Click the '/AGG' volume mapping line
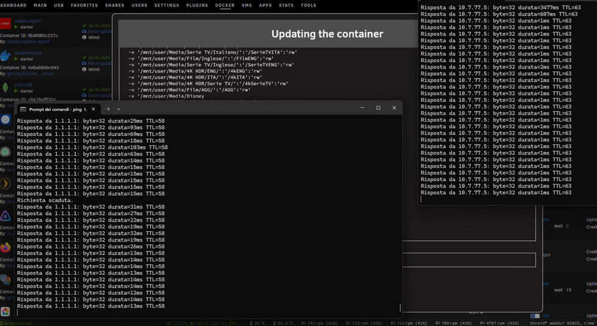The width and height of the screenshot is (597, 326). 190,89
